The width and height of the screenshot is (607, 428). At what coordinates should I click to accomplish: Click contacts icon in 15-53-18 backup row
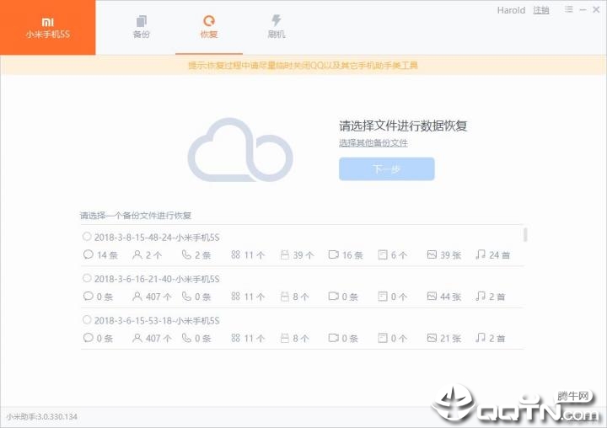[137, 338]
